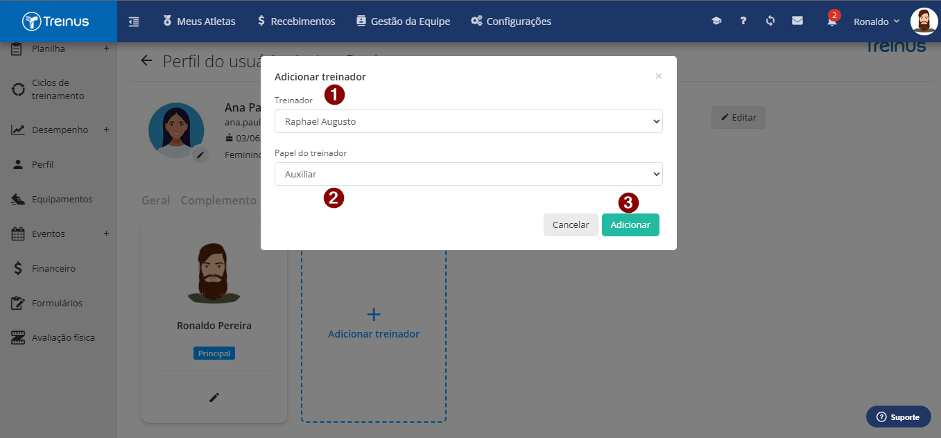Open the Papel do treinador dropdown
Screen dimensions: 941x438
point(469,174)
